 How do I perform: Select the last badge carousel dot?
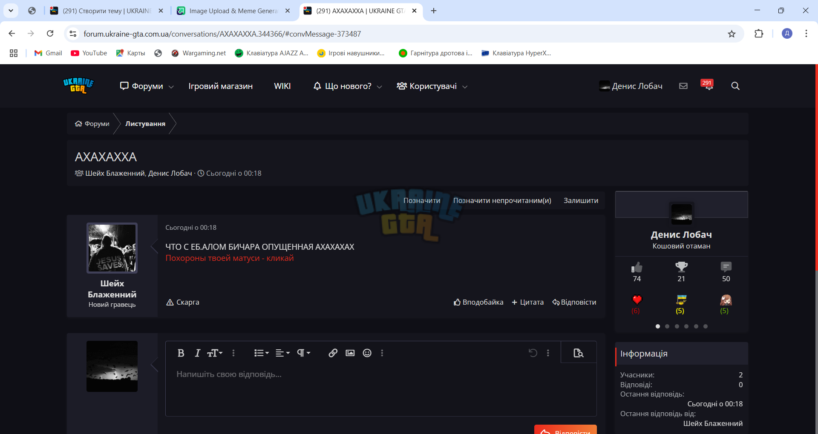tap(706, 326)
